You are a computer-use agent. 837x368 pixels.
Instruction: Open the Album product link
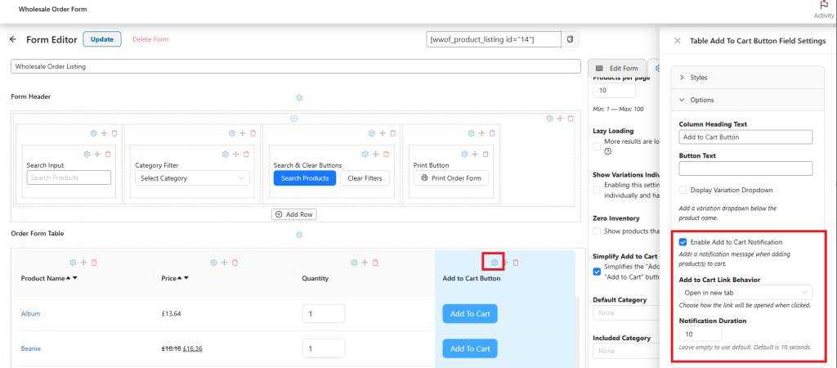click(x=30, y=313)
